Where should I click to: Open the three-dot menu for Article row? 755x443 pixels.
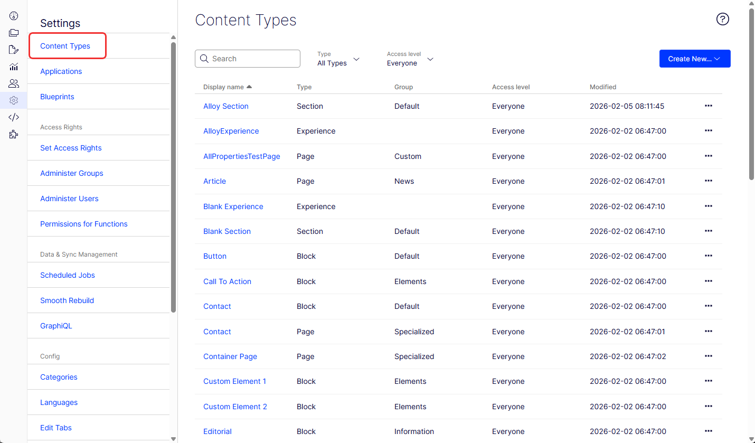pyautogui.click(x=709, y=181)
